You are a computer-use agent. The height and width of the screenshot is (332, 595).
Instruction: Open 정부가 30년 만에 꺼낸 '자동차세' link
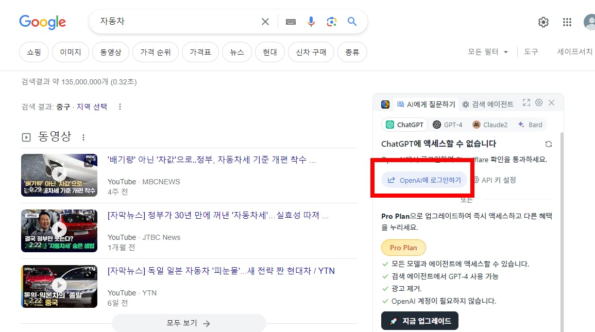[x=218, y=215]
